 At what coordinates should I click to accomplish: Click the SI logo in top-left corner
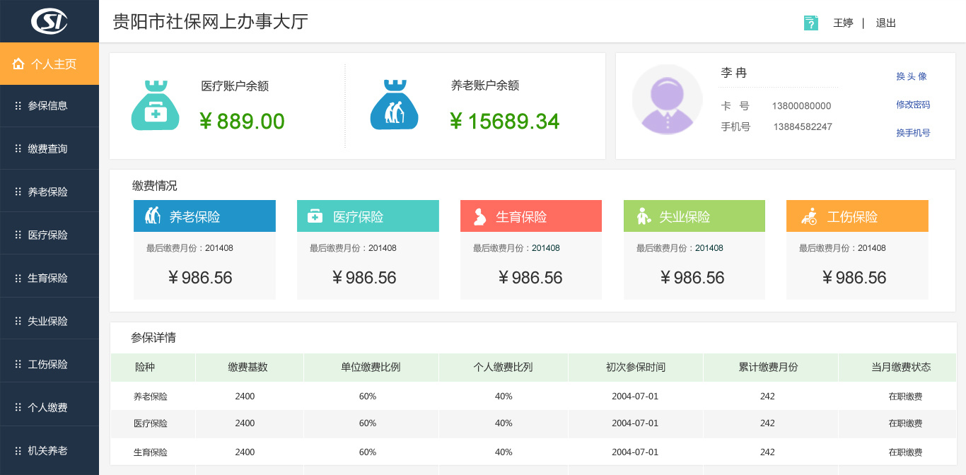pos(49,20)
